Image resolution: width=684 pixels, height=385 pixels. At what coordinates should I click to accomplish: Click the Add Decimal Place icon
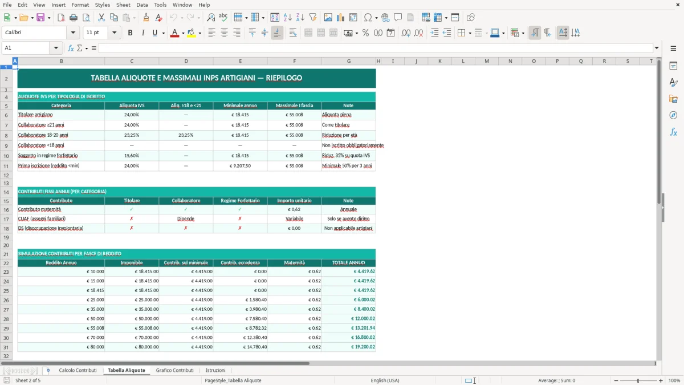click(x=406, y=33)
